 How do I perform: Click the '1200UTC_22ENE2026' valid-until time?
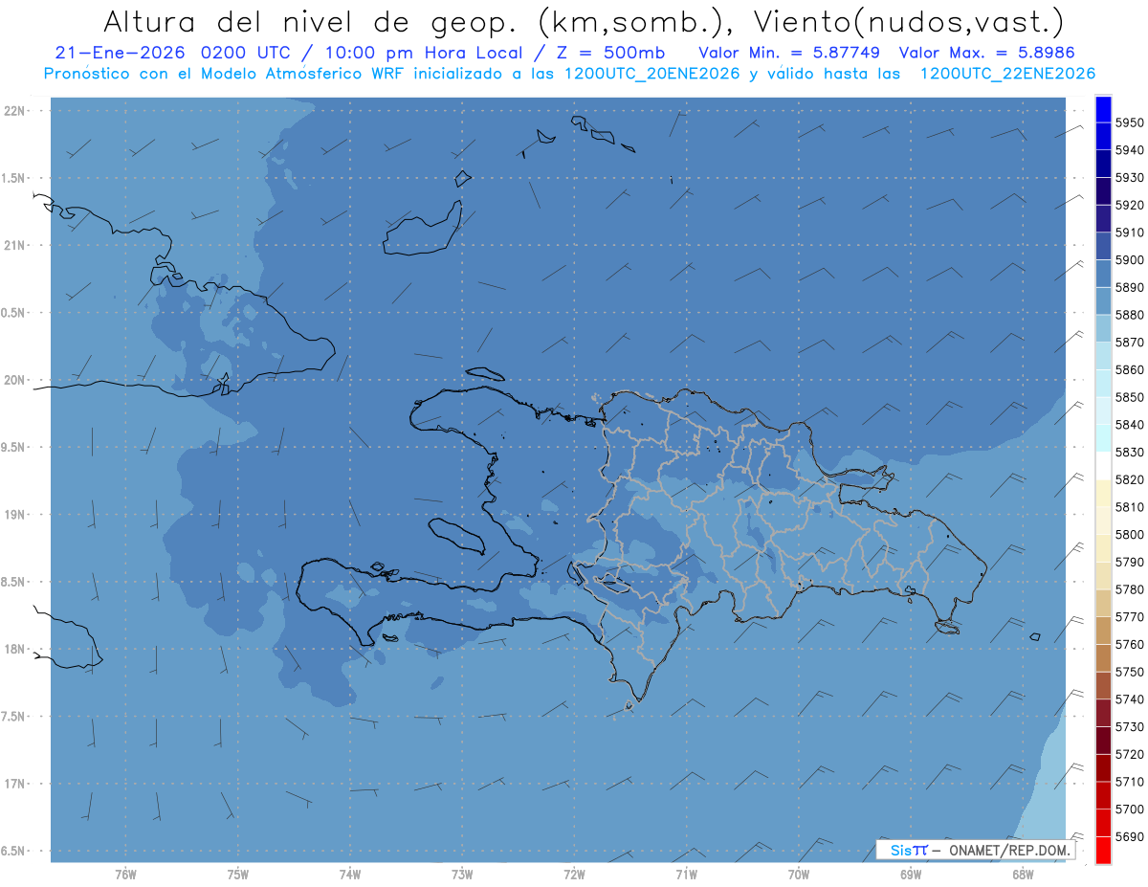1006,74
